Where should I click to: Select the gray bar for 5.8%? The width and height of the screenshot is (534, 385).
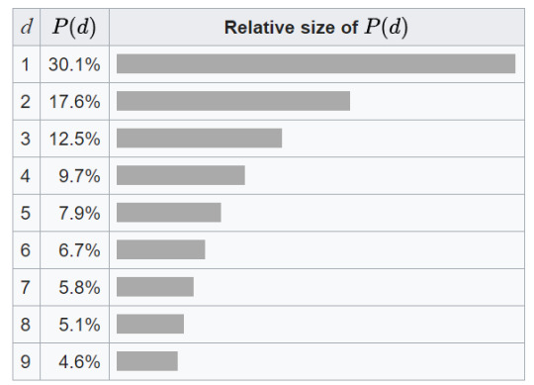tap(155, 287)
